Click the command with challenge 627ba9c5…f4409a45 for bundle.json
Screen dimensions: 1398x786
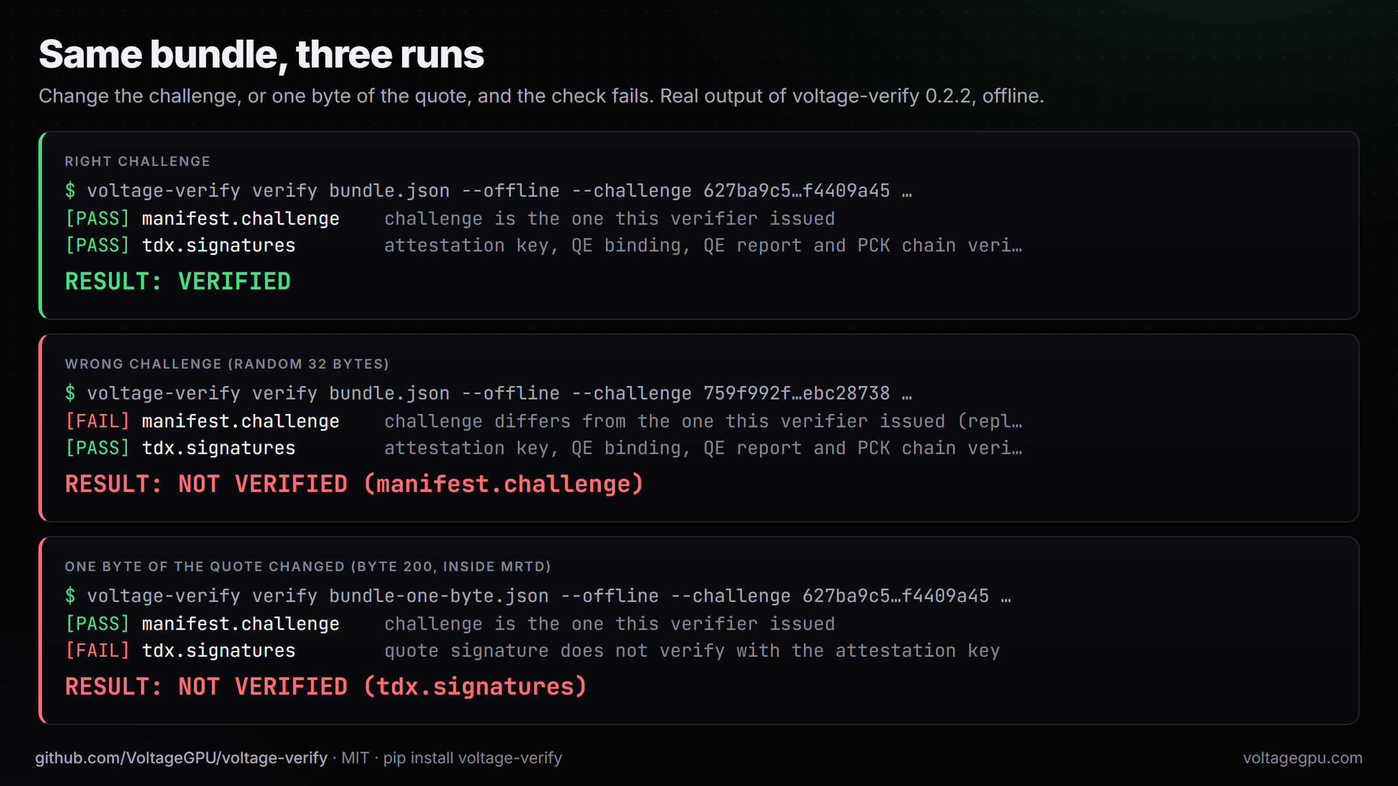pos(488,190)
